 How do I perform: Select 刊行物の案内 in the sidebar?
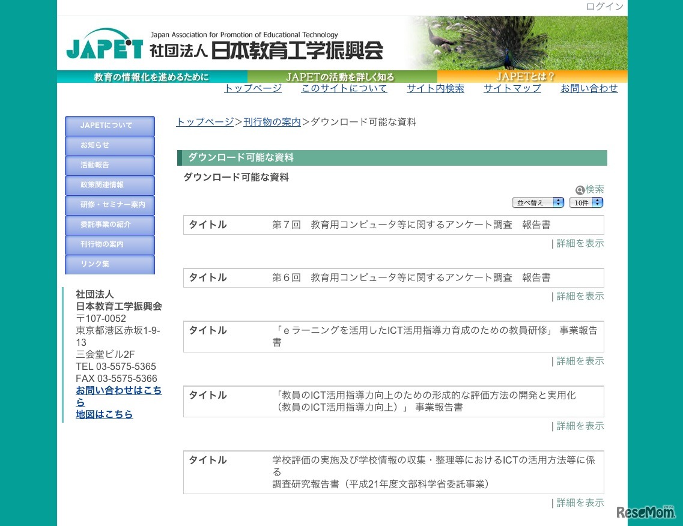109,244
